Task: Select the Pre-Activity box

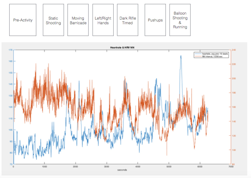Action: coord(23,20)
